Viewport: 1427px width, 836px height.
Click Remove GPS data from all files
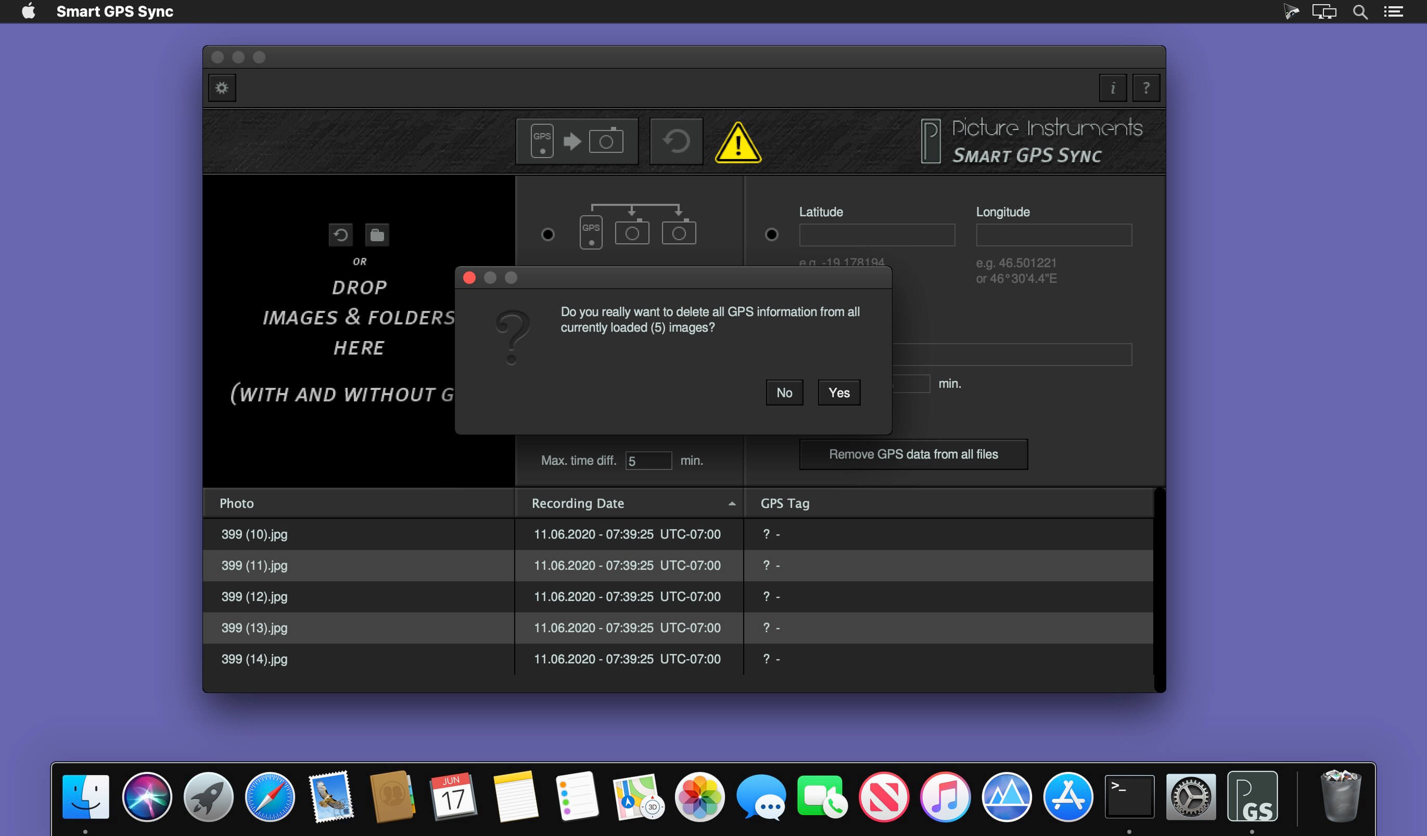(913, 454)
